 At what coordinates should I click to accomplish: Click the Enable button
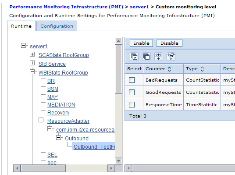pyautogui.click(x=141, y=43)
